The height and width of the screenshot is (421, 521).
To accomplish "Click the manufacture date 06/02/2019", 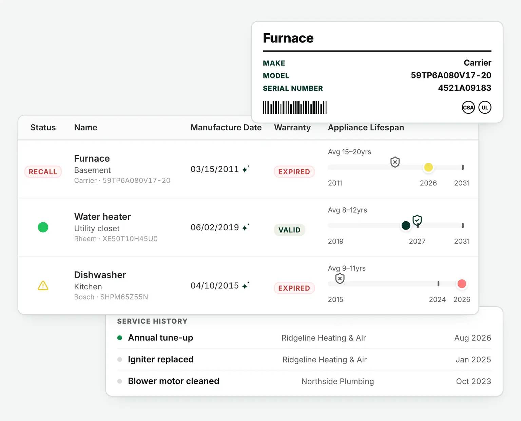I will (x=215, y=227).
